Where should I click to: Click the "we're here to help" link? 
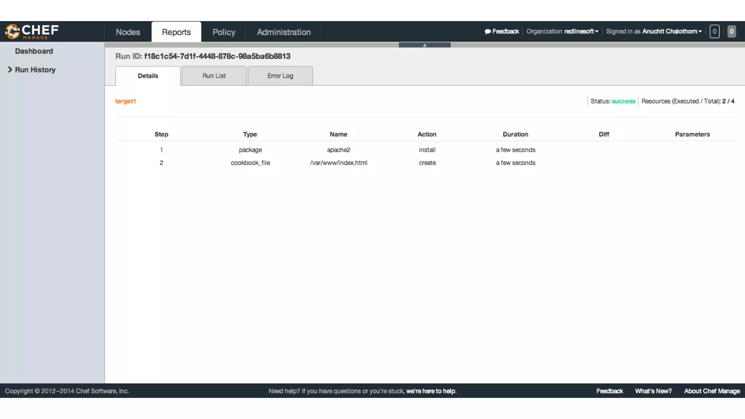pos(431,391)
